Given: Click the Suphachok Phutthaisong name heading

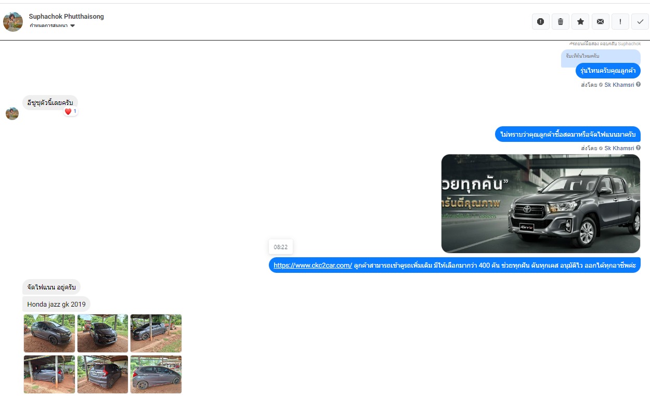Looking at the screenshot, I should pos(67,16).
